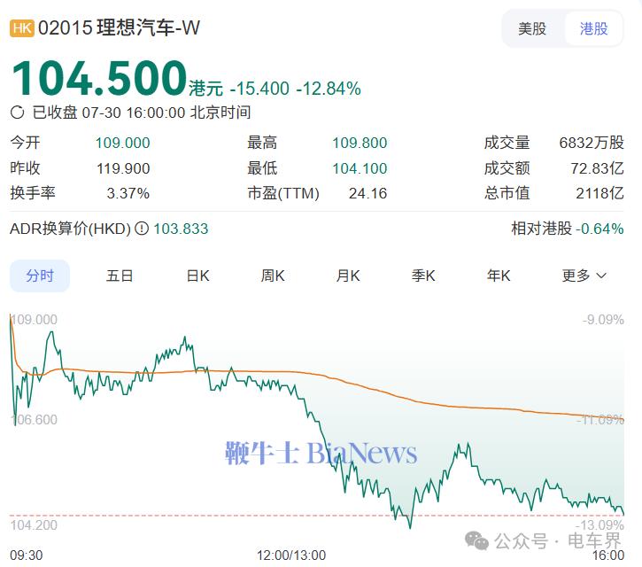Click the 成交额 value 72.83亿
Image resolution: width=642 pixels, height=567 pixels.
click(598, 168)
